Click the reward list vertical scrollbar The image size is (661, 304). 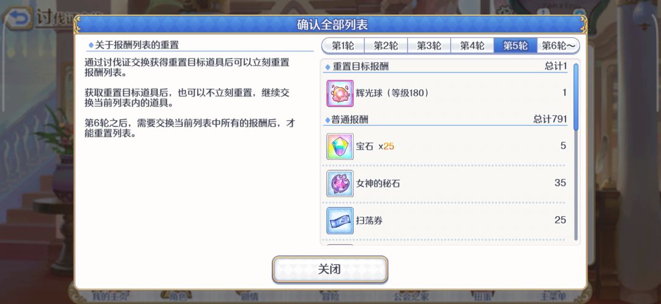(576, 152)
